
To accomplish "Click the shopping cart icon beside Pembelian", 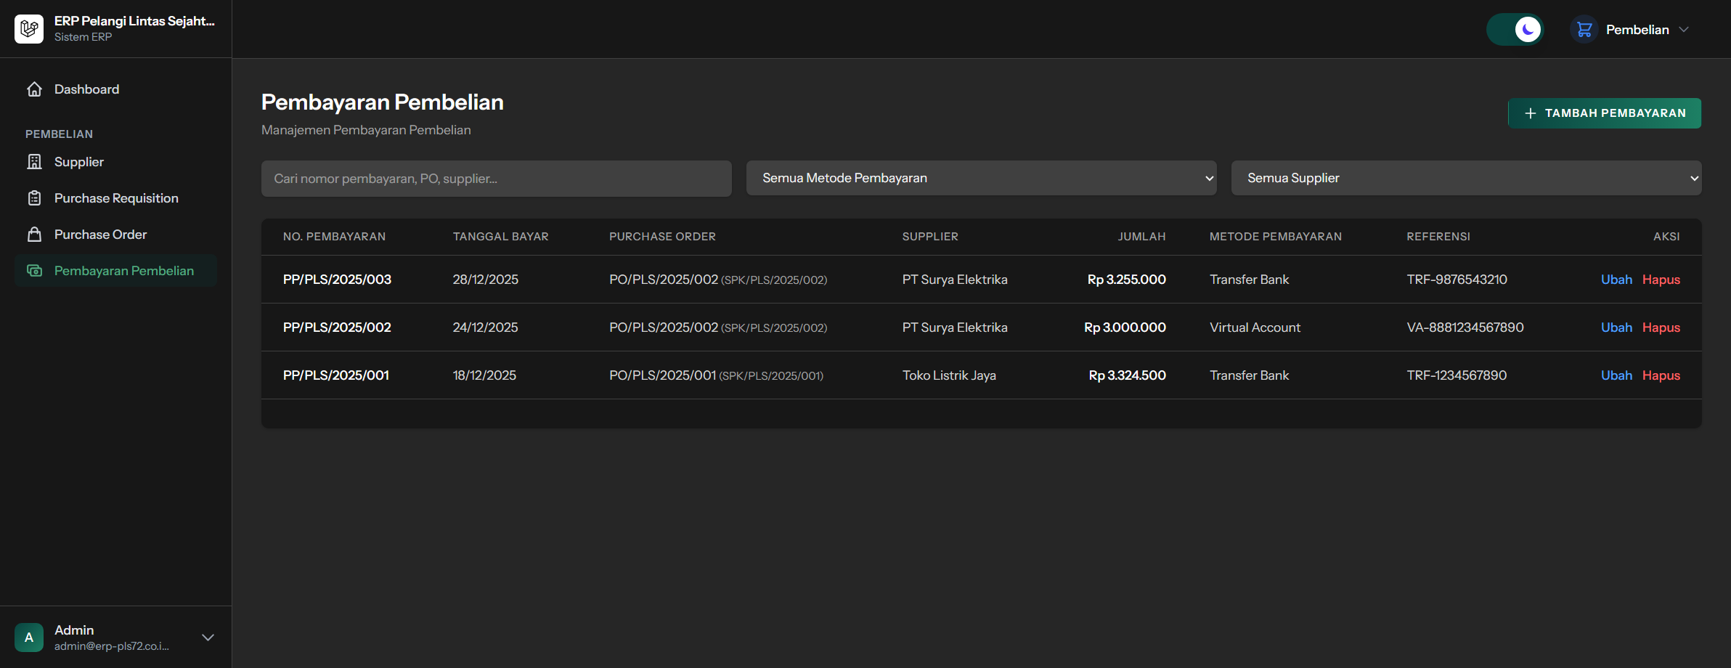I will 1584,30.
